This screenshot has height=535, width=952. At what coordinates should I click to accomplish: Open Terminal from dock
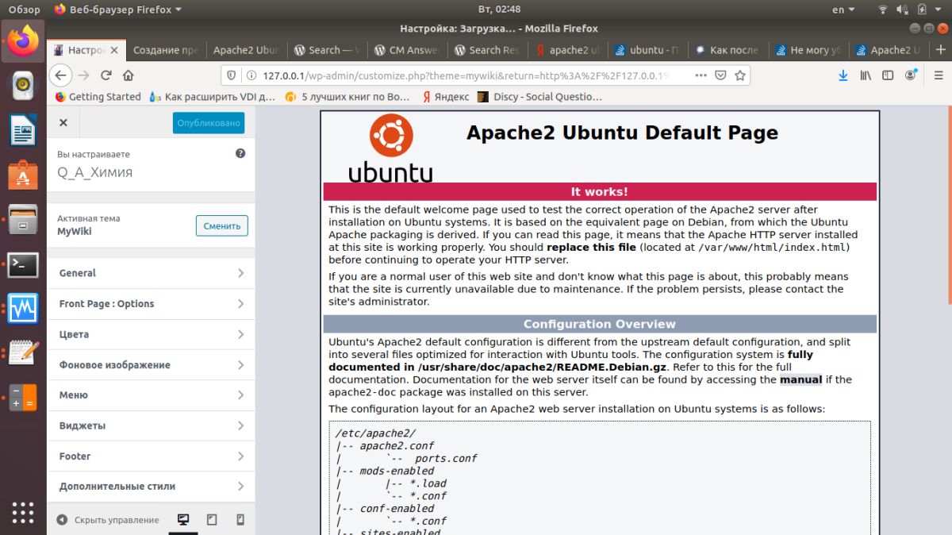(24, 264)
